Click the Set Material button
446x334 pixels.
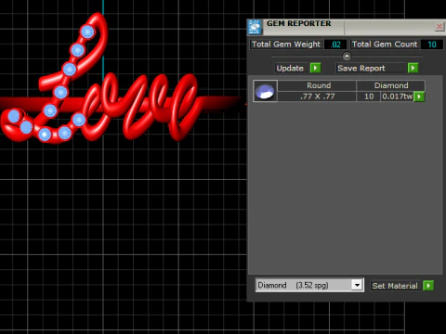point(395,286)
